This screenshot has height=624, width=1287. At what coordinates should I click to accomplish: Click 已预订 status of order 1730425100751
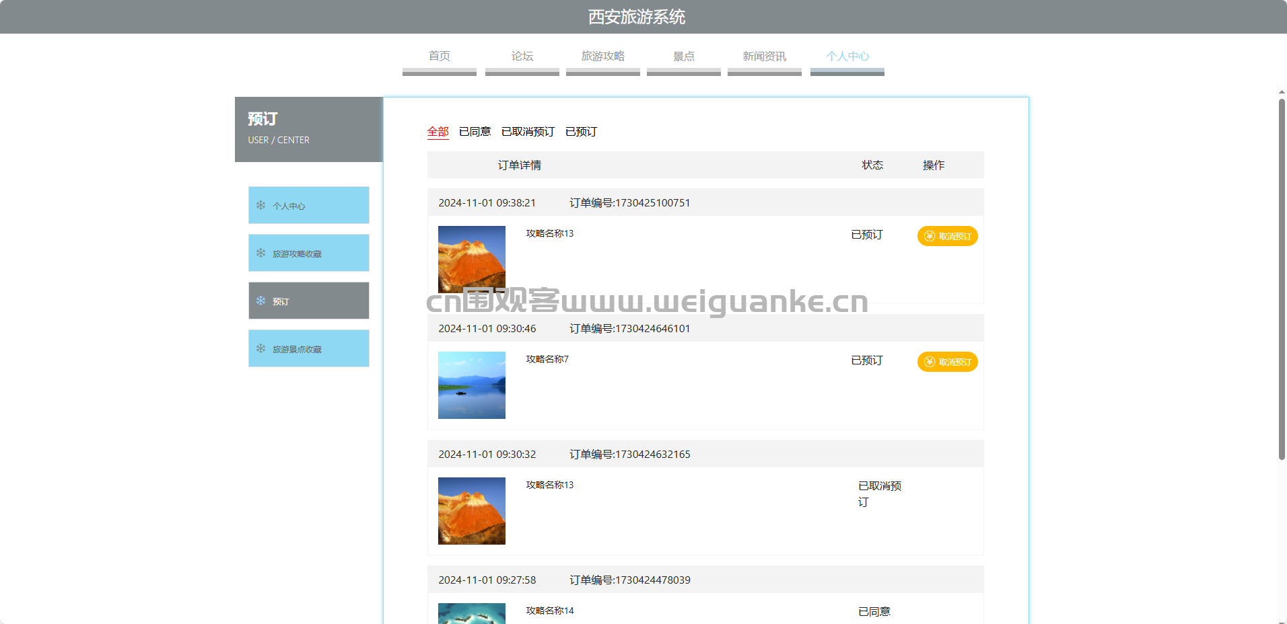coord(867,235)
